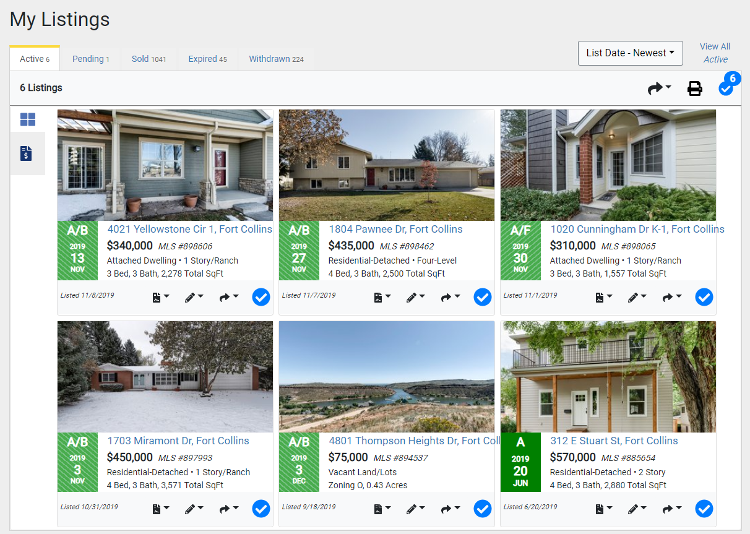Open document menu icon for 312 E Stuart St
This screenshot has width=750, height=534.
pos(603,509)
